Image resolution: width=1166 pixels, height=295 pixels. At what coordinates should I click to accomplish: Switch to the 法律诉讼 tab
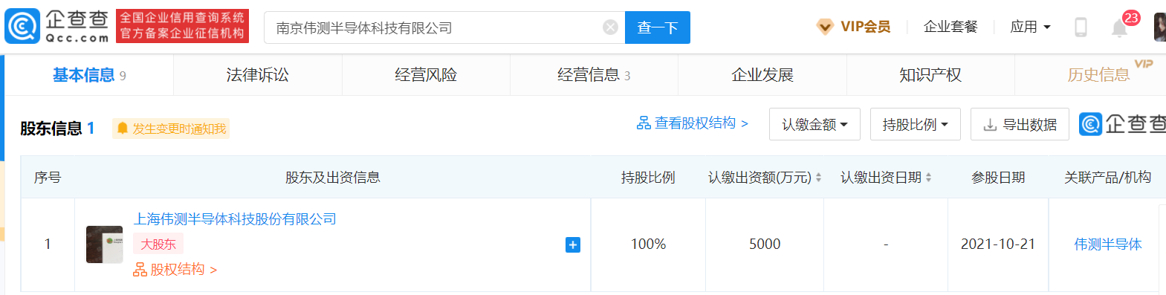[x=257, y=75]
